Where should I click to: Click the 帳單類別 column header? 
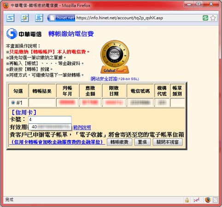pos(177,91)
